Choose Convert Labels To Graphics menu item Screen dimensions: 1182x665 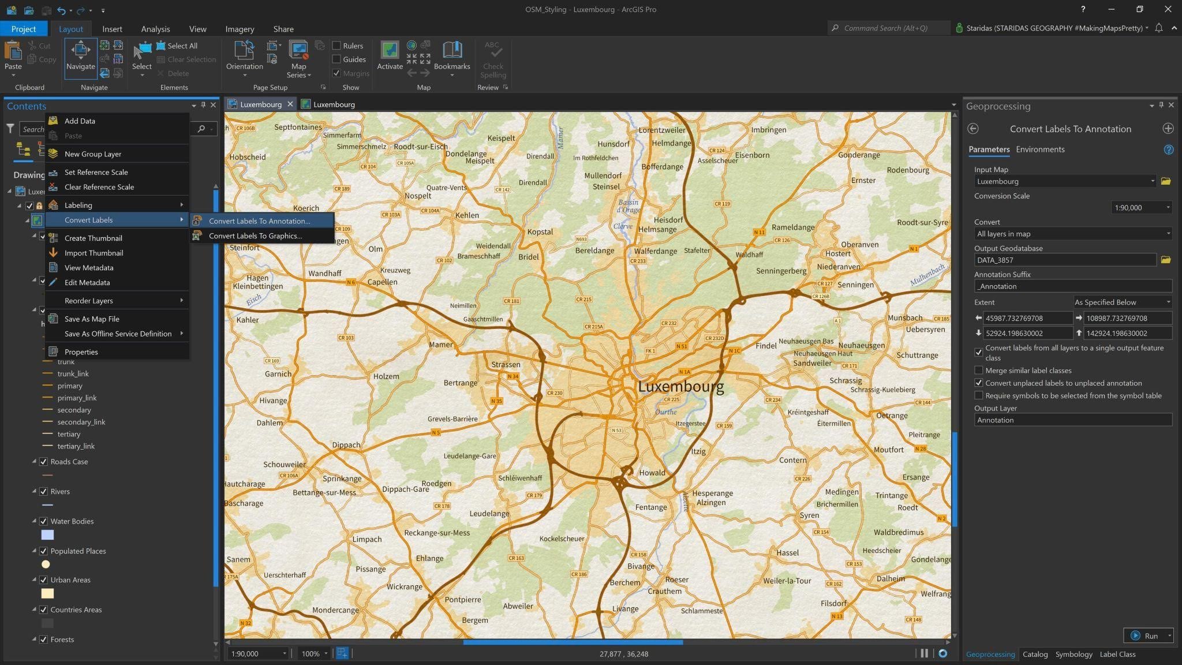pos(255,236)
